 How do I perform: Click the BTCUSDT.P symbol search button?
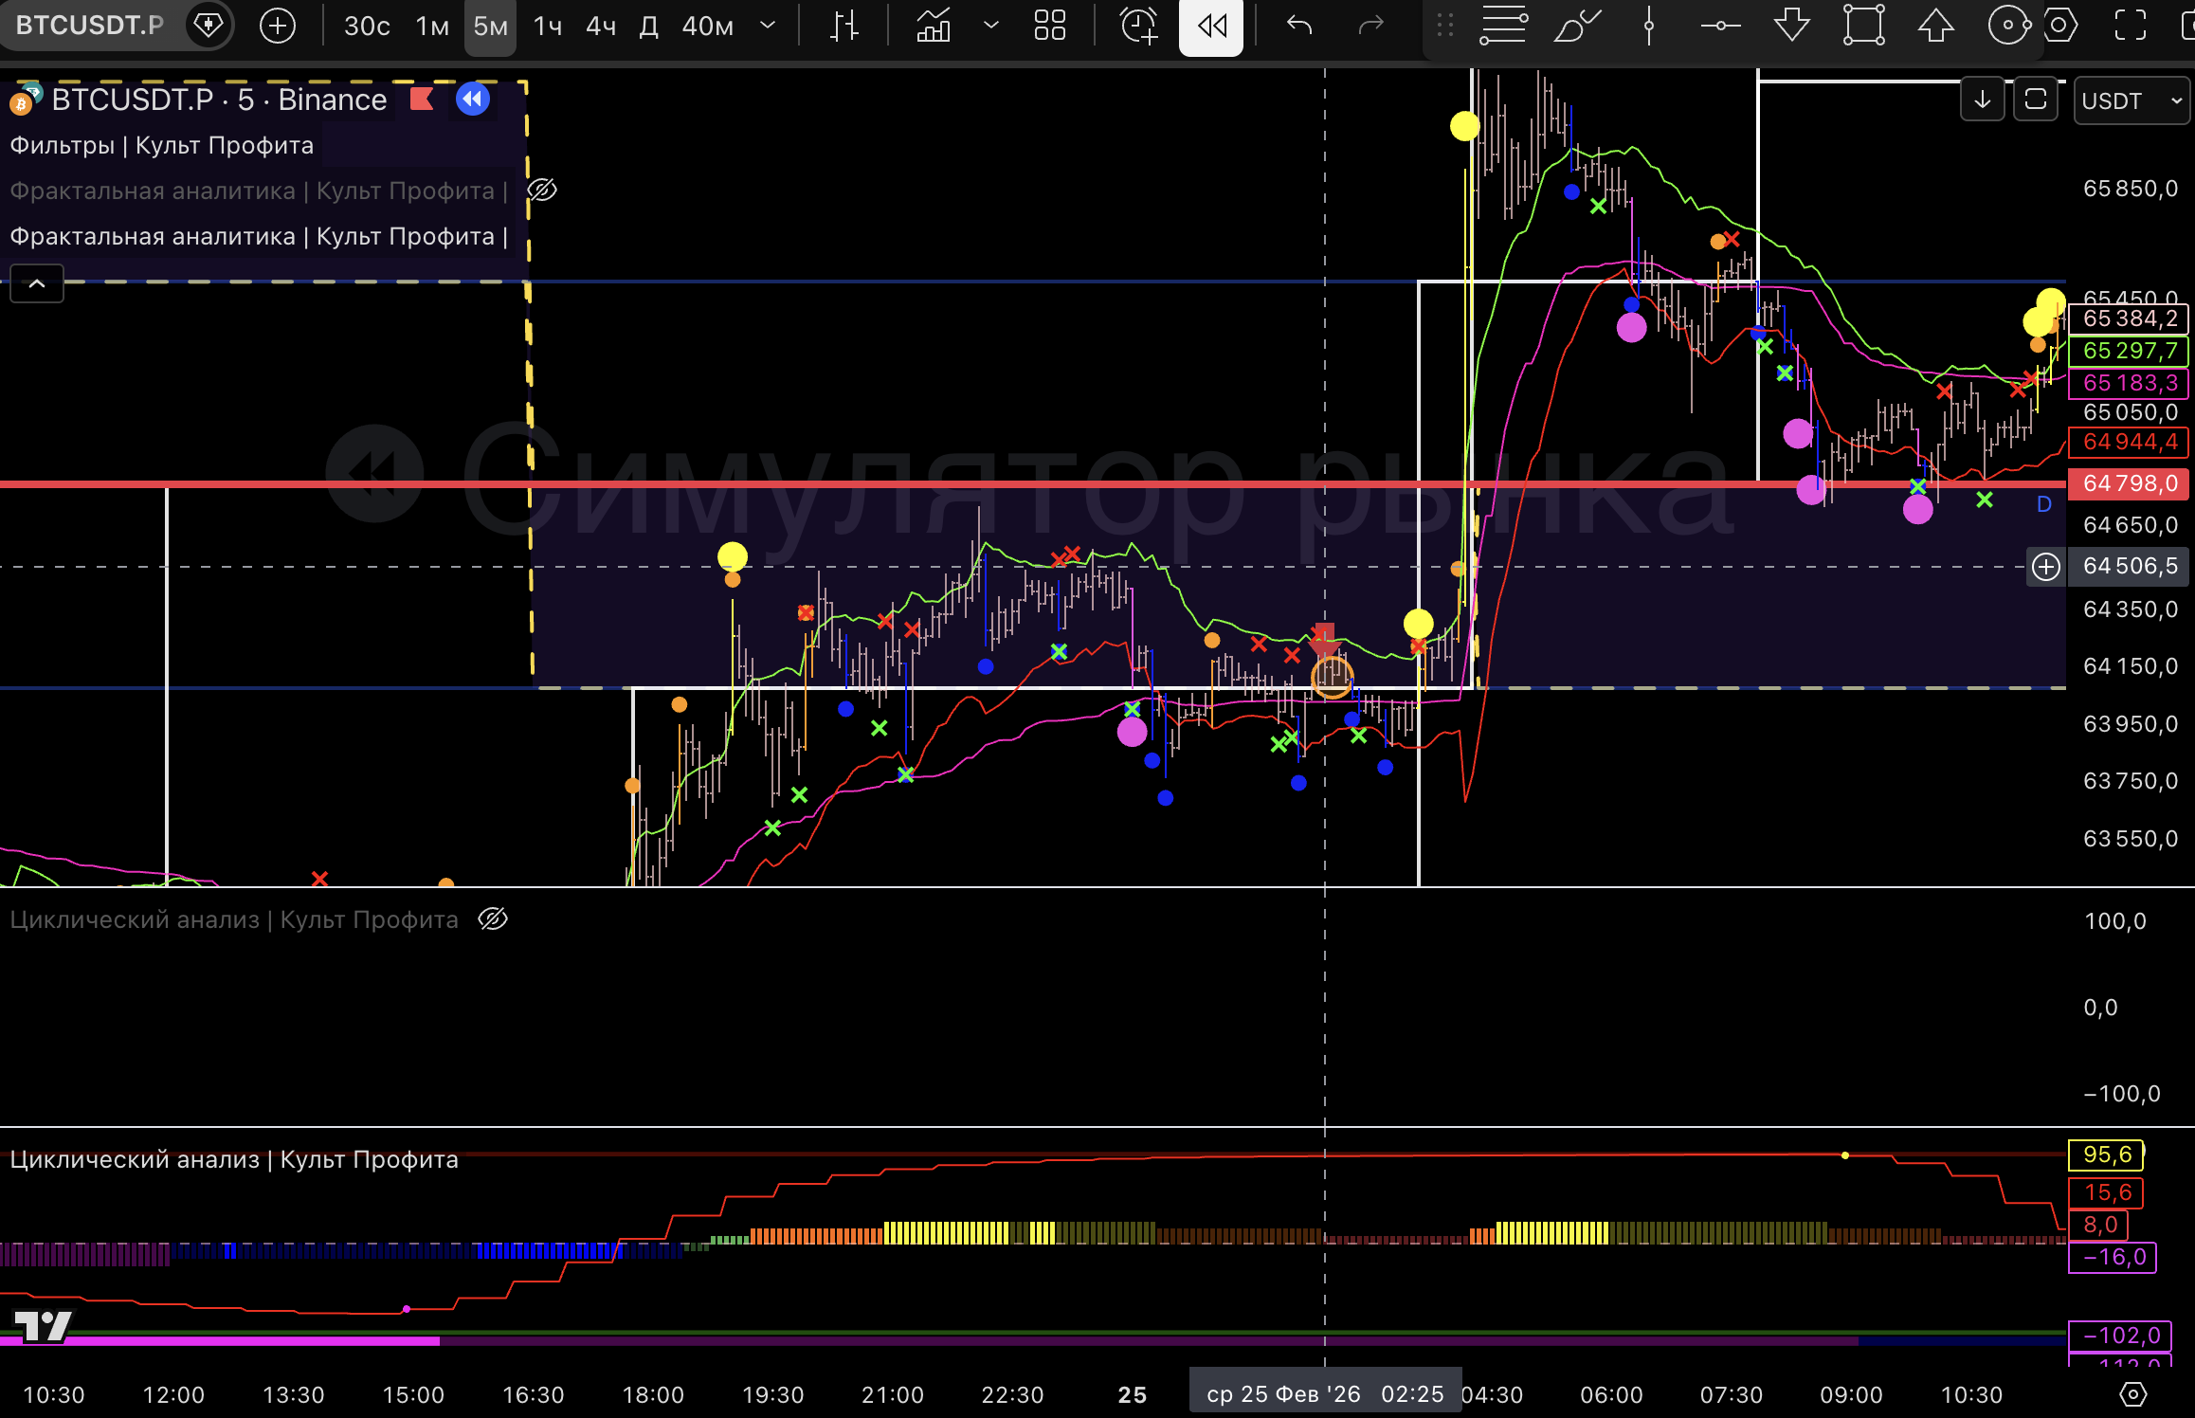click(90, 26)
